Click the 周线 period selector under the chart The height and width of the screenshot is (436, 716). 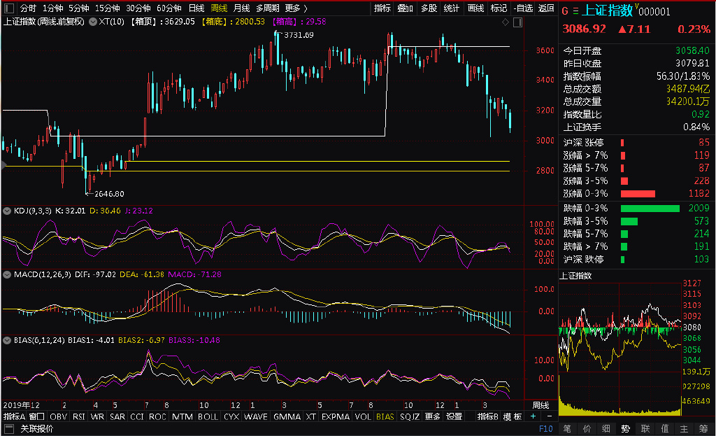tap(540, 405)
